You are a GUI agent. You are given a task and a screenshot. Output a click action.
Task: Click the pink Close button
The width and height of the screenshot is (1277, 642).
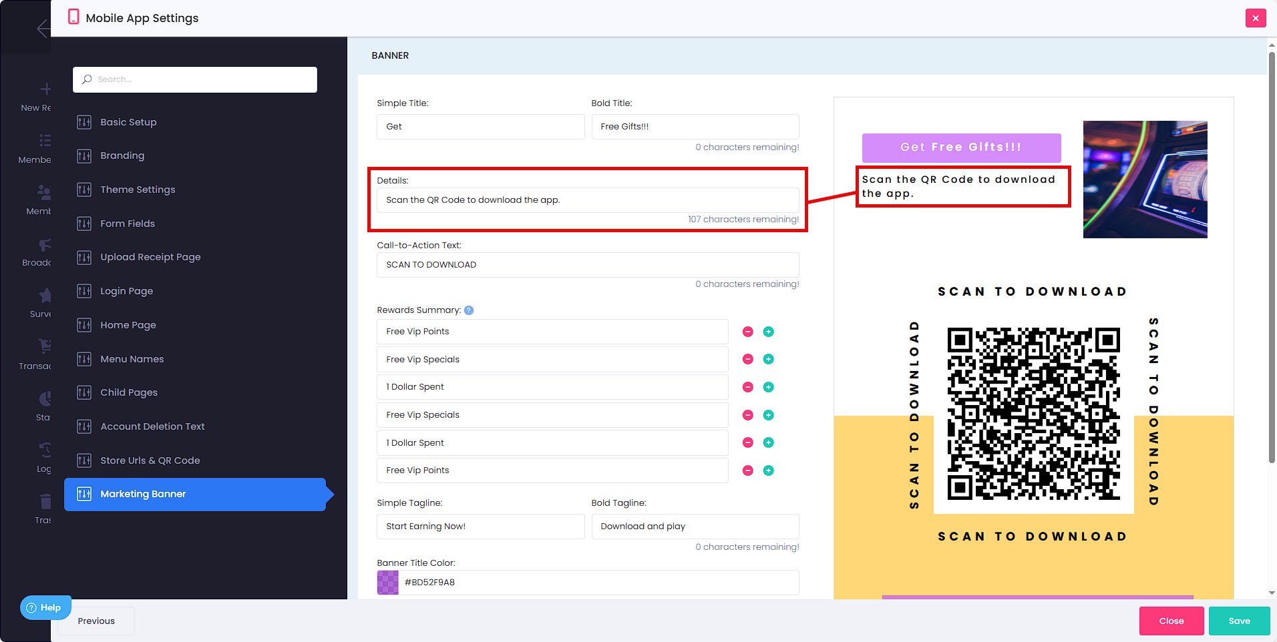[1171, 621]
